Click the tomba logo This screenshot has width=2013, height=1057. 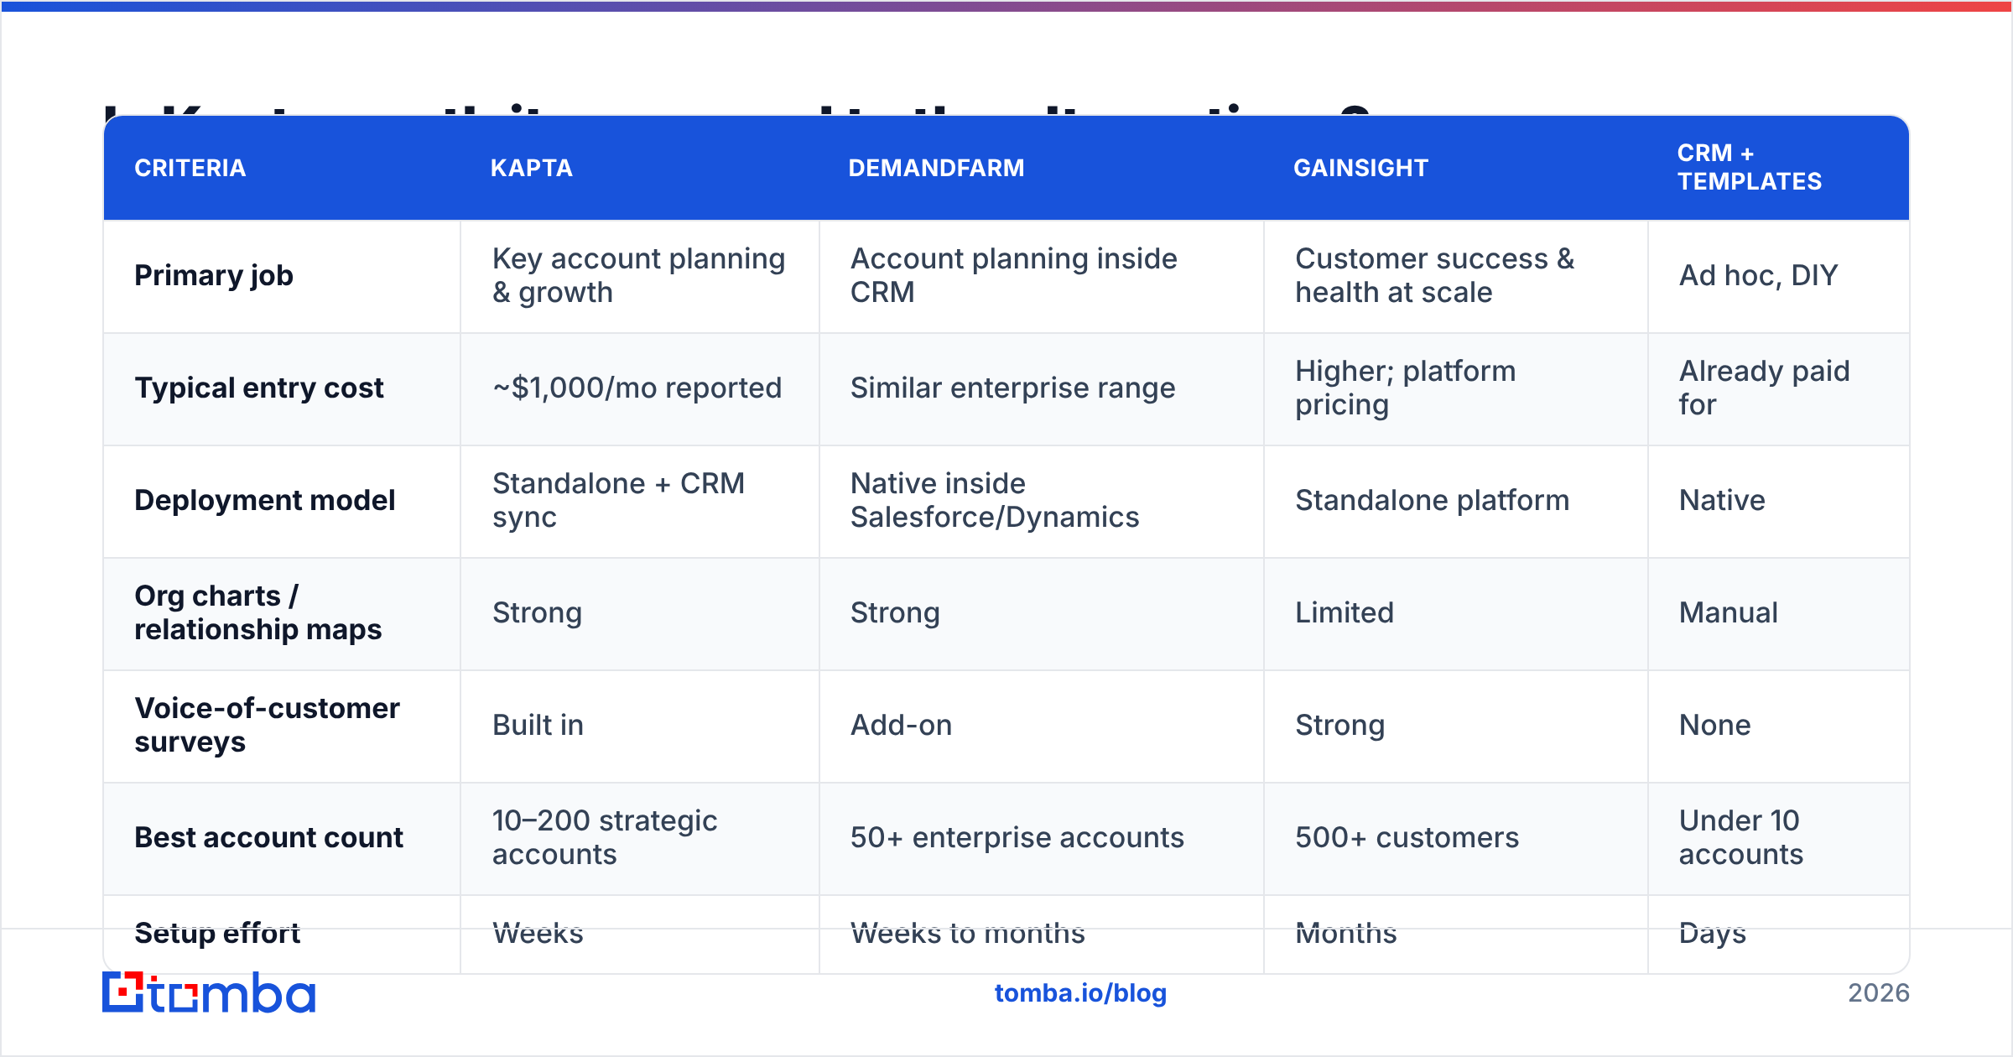[209, 992]
